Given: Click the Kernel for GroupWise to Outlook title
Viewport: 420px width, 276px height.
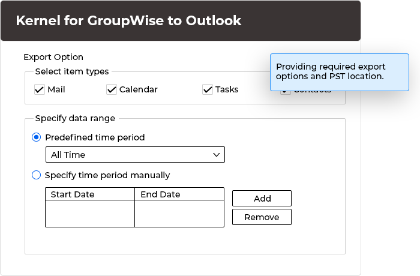Looking at the screenshot, I should pos(128,20).
